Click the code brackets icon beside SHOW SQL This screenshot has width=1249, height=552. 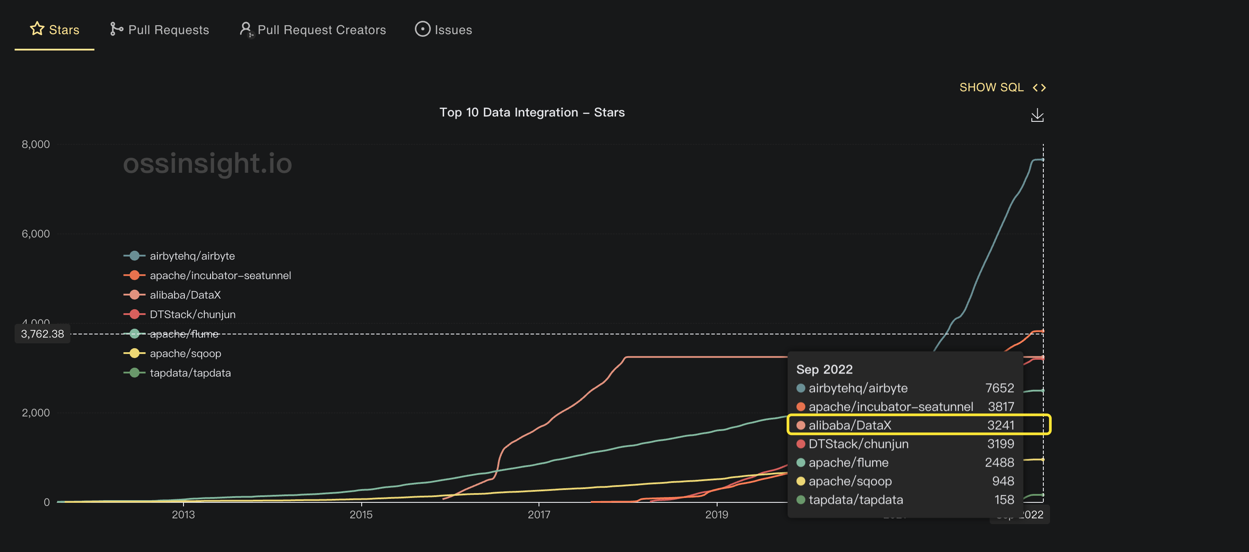(1039, 88)
